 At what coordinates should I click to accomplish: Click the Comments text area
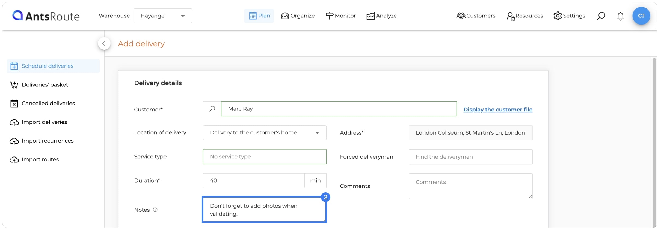pos(470,186)
